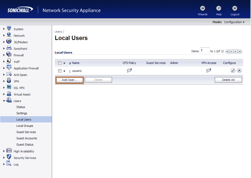Open Status under Users
This screenshot has height=178, width=251.
pyautogui.click(x=21, y=107)
